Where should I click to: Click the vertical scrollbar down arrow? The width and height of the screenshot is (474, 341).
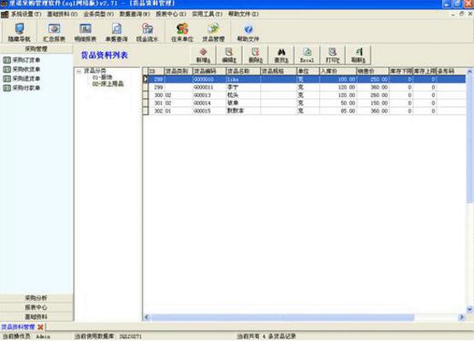point(470,309)
